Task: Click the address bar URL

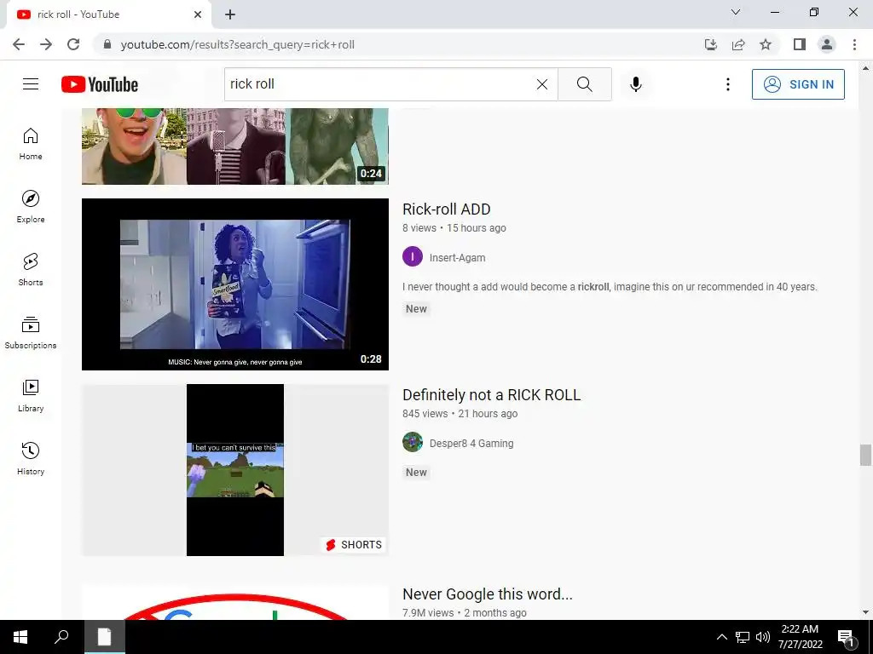Action: 238,44
